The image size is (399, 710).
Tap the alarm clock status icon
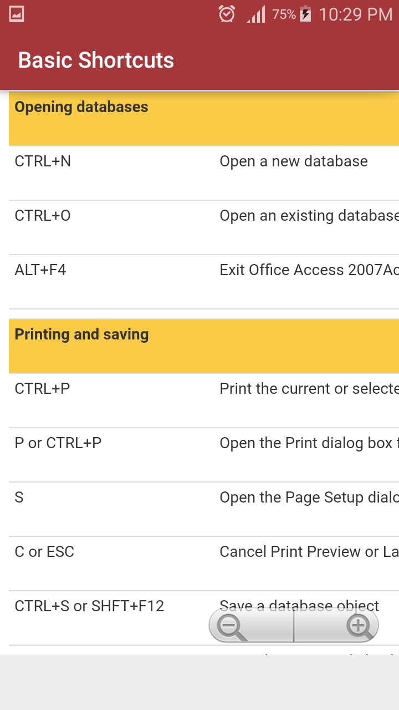227,14
